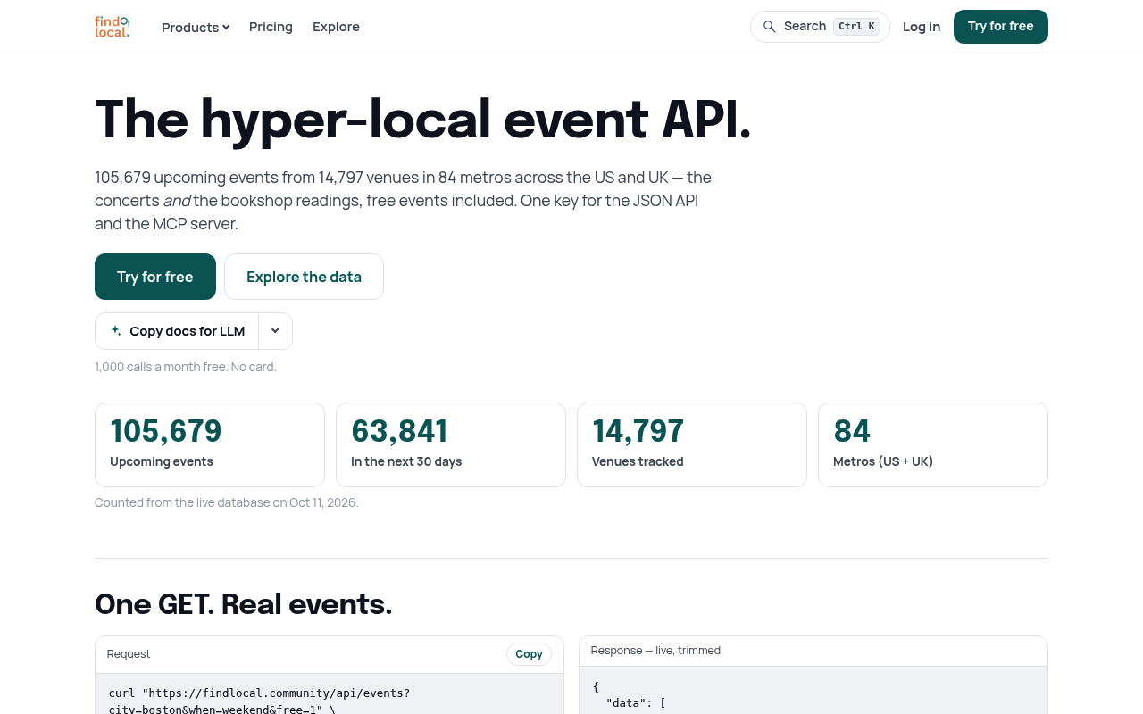Select the 84 Metros card
The image size is (1143, 714).
[x=933, y=444]
